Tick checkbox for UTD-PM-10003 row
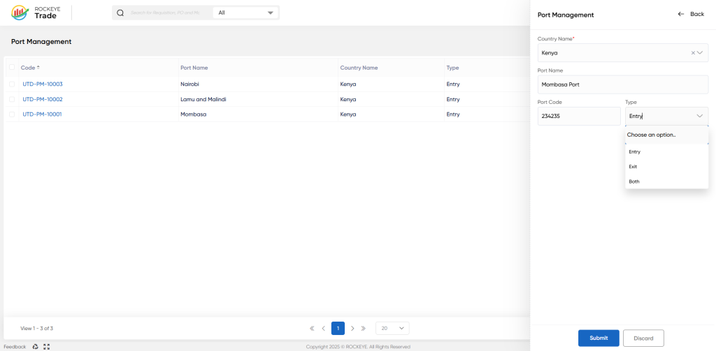Image resolution: width=716 pixels, height=351 pixels. coord(12,84)
